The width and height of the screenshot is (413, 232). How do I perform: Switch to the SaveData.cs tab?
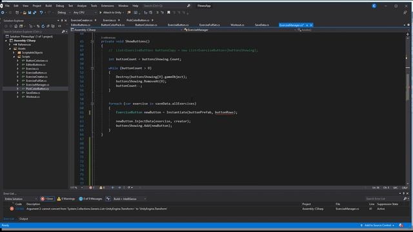point(262,25)
